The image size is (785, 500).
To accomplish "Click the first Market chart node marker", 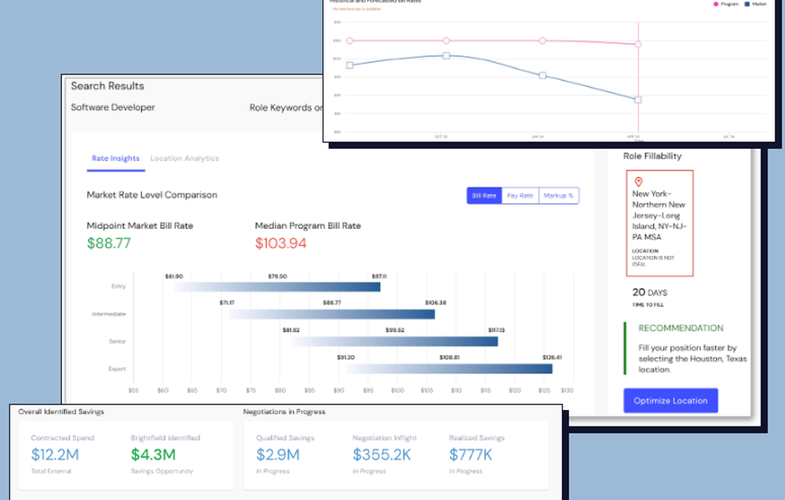I will [x=349, y=66].
